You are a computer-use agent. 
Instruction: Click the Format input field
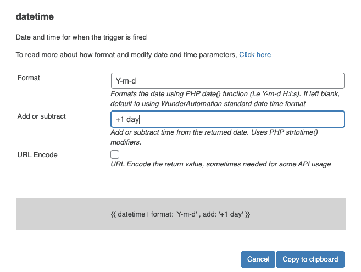click(x=227, y=81)
